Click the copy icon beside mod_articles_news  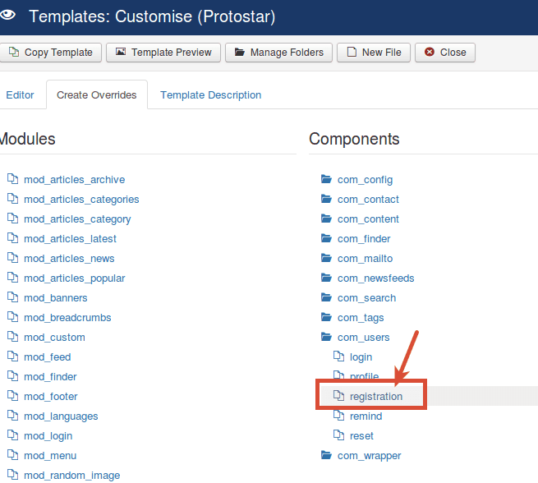pyautogui.click(x=13, y=258)
